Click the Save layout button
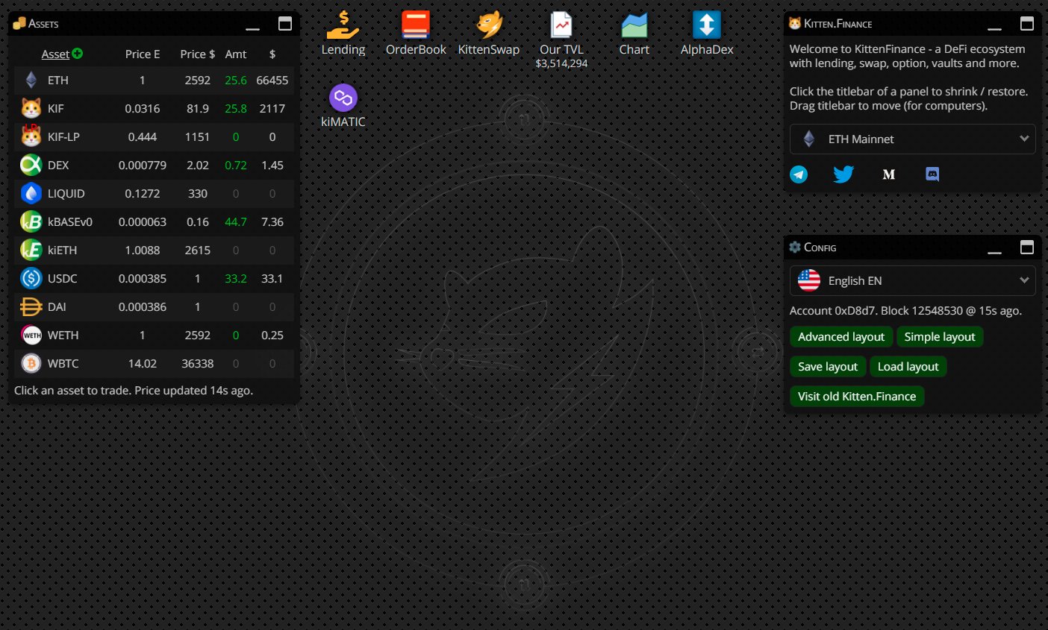This screenshot has height=630, width=1048. click(828, 367)
